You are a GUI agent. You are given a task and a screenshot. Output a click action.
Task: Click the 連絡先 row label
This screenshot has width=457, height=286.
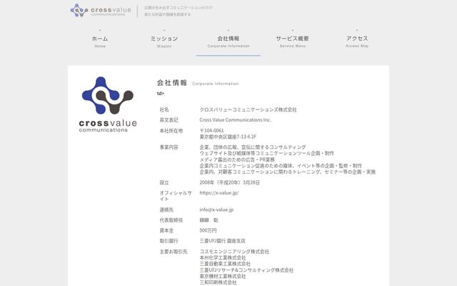coord(166,209)
